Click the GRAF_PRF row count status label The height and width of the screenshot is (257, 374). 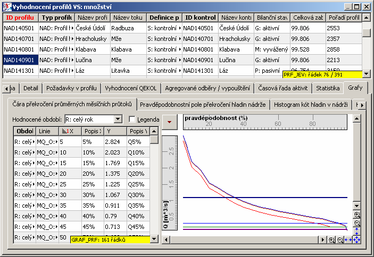point(111,239)
